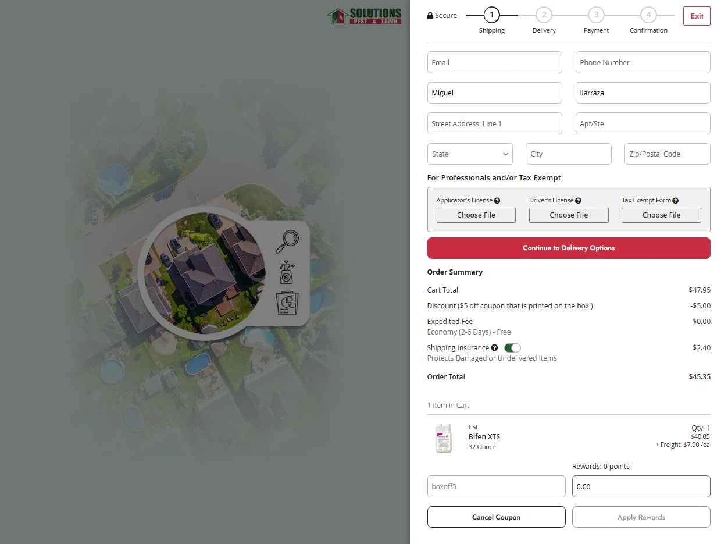Viewport: 728px width, 544px height.
Task: Click the Exit button
Action: pos(697,16)
